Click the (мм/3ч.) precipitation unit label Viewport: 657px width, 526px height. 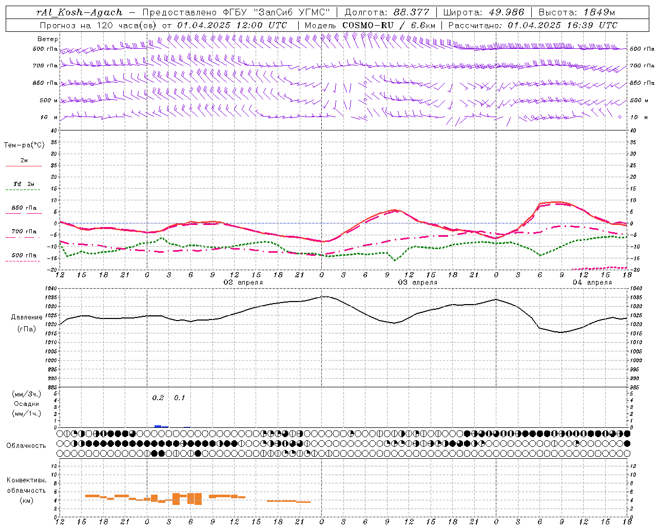[27, 394]
